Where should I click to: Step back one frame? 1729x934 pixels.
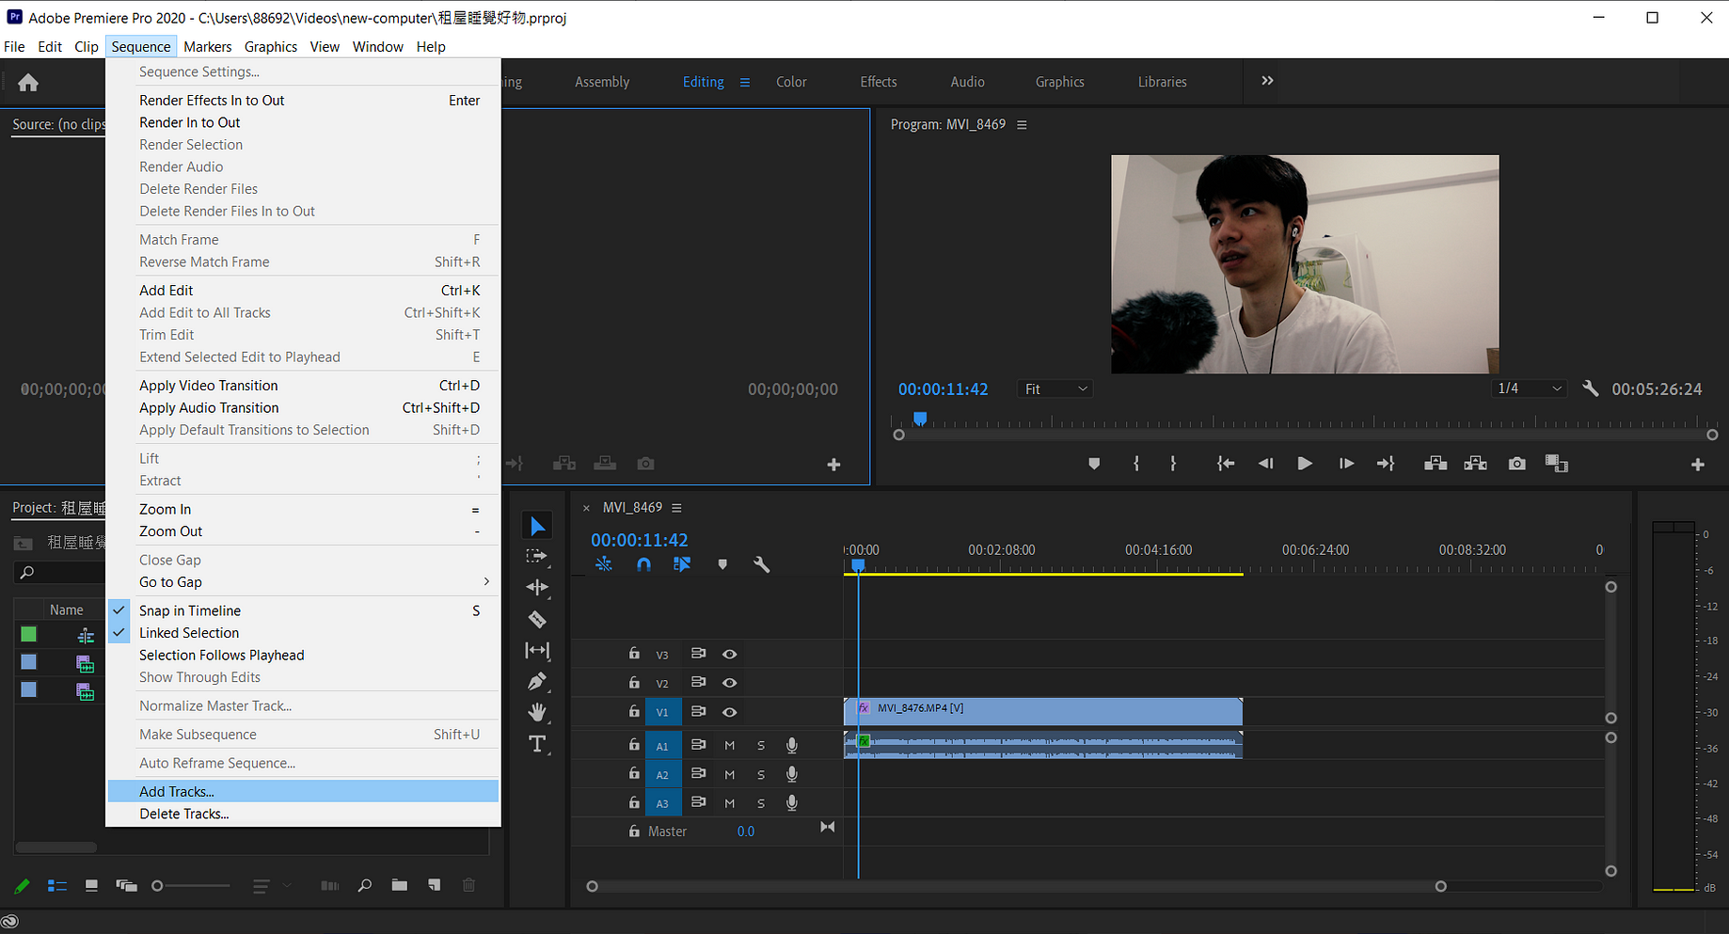1265,464
